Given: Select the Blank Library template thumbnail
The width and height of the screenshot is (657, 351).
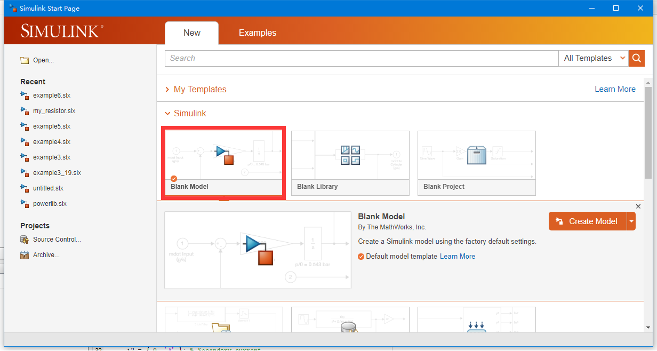Looking at the screenshot, I should click(x=350, y=163).
